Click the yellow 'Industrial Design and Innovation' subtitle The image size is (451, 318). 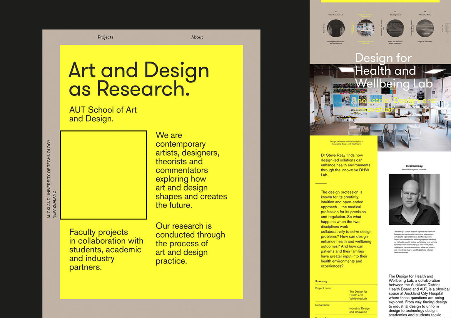395,105
